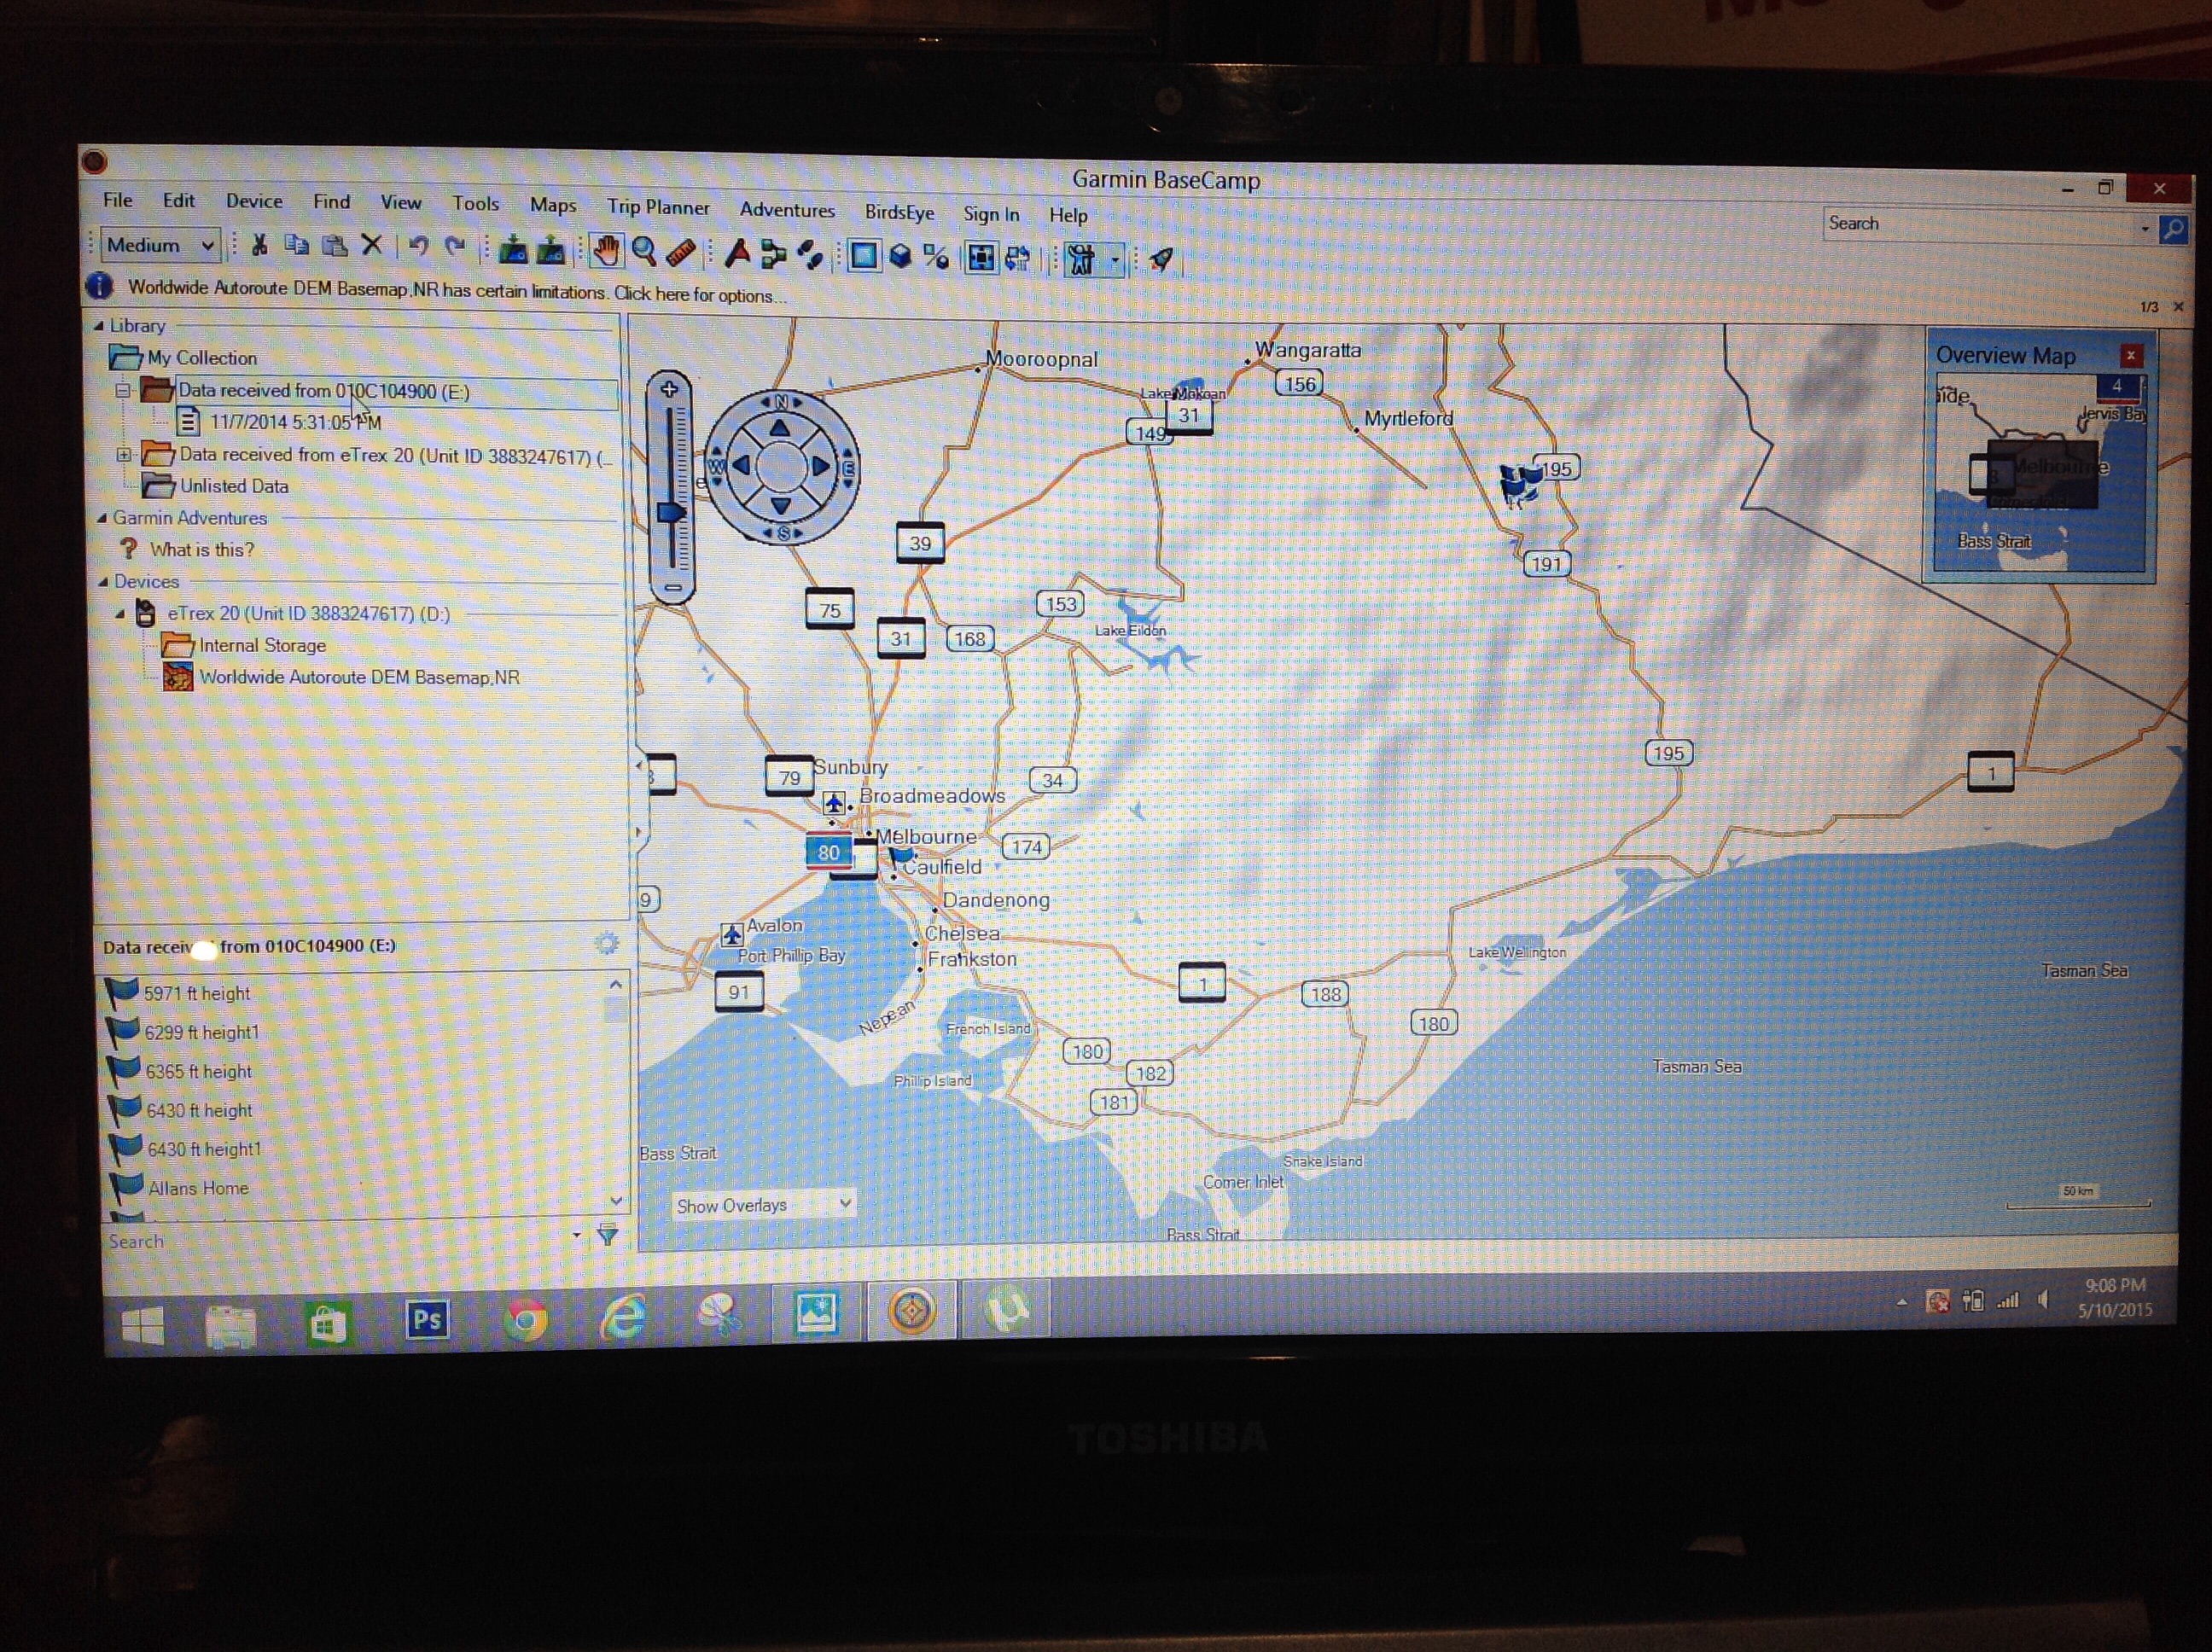Open the Medium detail level dropdown

162,245
